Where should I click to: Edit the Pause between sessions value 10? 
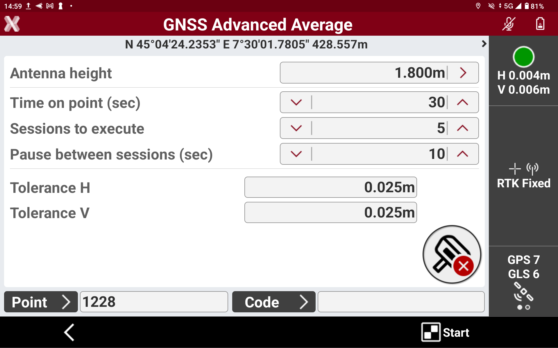pyautogui.click(x=379, y=154)
